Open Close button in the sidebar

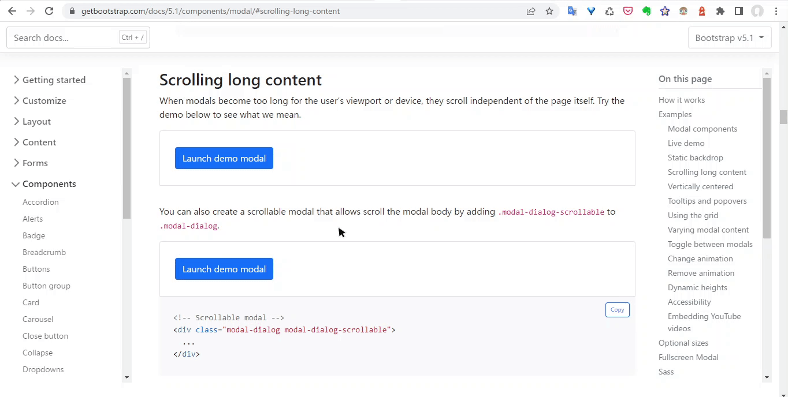pos(45,336)
